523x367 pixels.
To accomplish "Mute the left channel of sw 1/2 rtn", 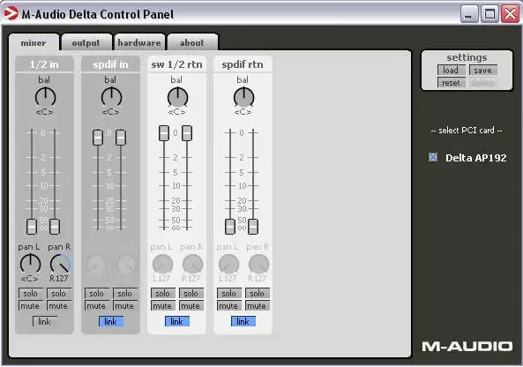I will (x=163, y=305).
